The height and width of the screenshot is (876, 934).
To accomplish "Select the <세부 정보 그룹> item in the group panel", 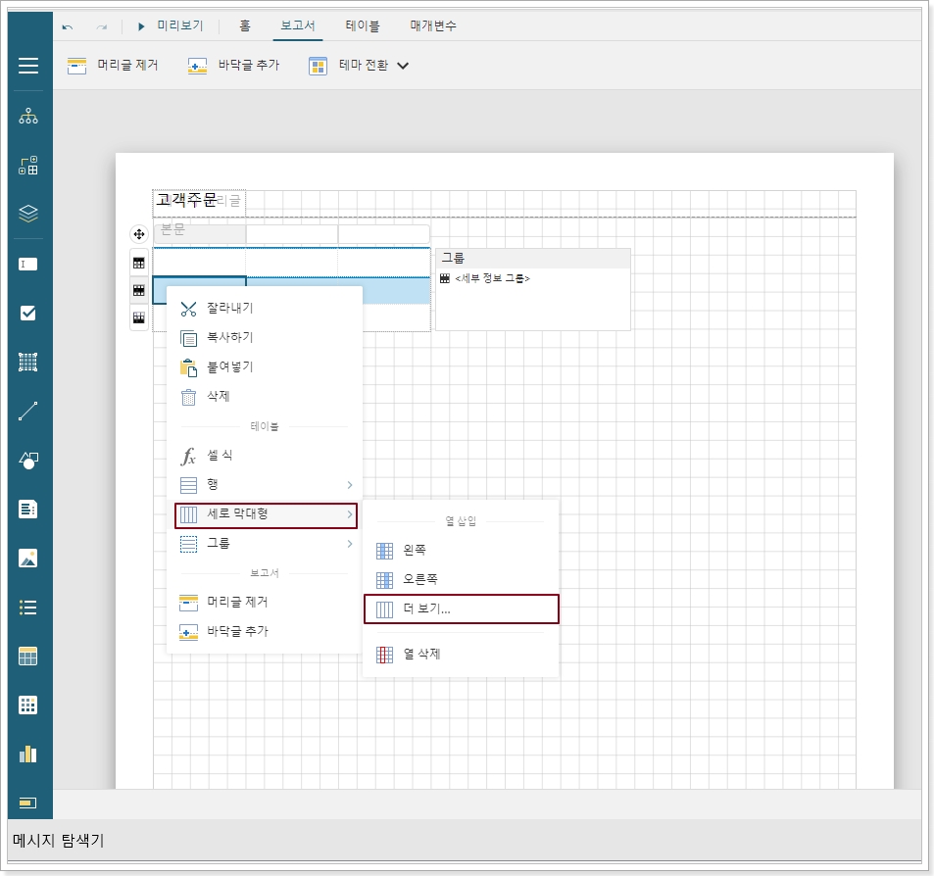I will coord(492,279).
